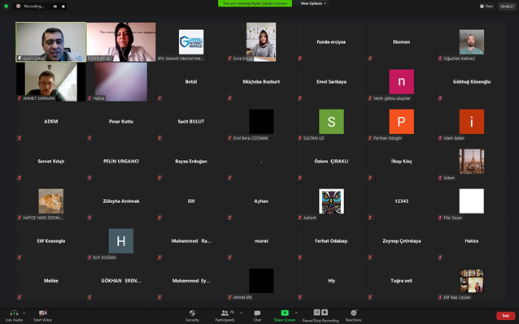519x324 pixels.
Task: Click muted mic icon on Ayhan tile
Action: tap(229, 218)
